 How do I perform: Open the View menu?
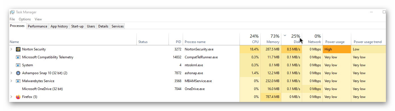(x=38, y=19)
